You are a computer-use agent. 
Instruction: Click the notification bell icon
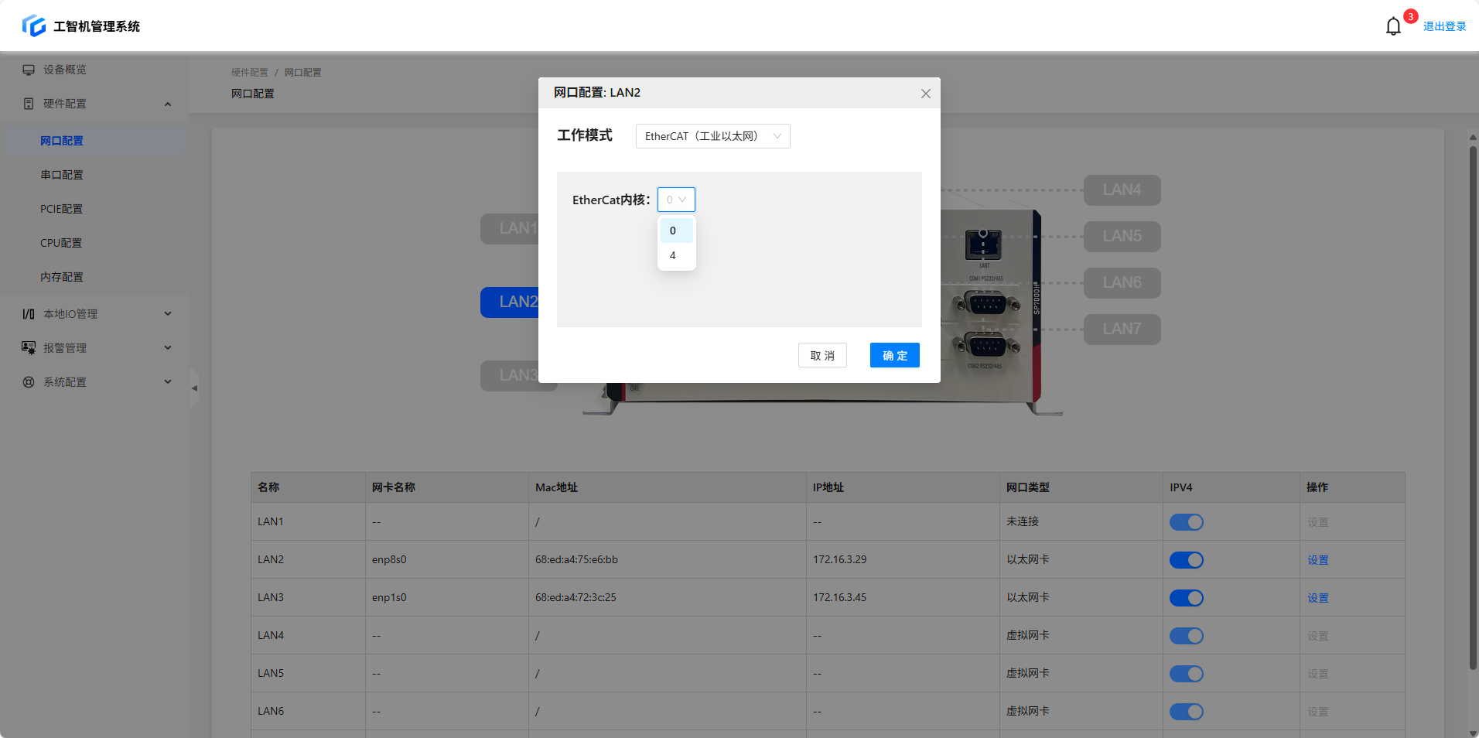(x=1393, y=26)
